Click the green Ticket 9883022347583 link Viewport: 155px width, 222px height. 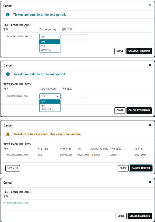point(17,203)
